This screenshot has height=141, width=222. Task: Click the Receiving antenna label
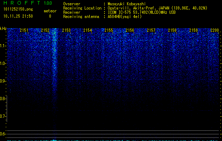point(81,17)
